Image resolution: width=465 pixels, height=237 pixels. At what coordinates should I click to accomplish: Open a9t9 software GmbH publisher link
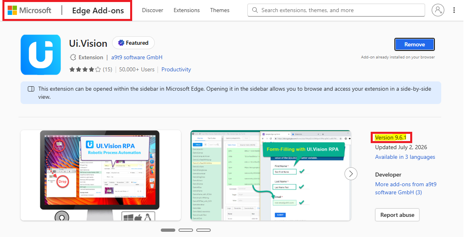(x=137, y=57)
